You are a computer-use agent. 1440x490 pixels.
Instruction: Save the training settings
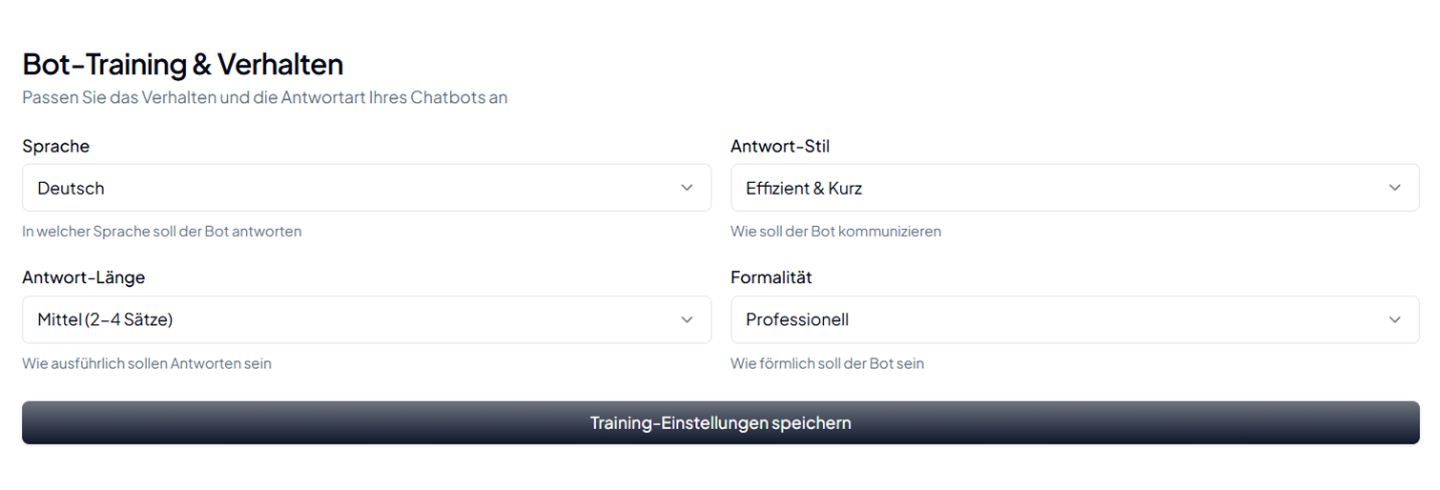720,422
